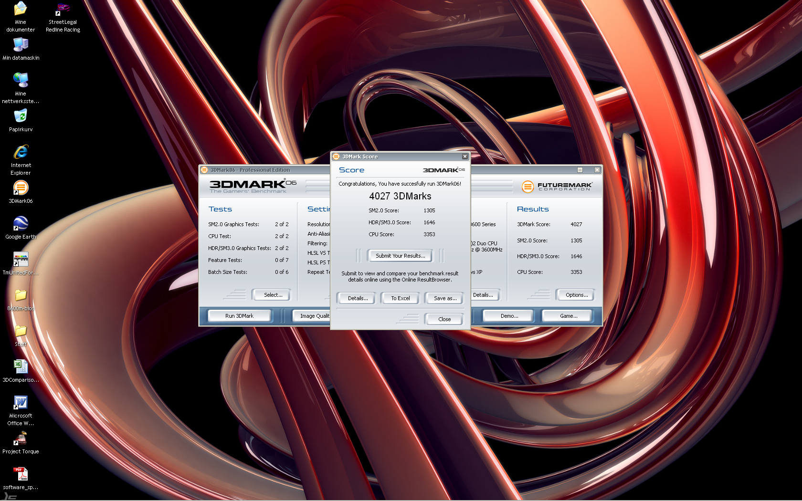802x501 pixels.
Task: Open system Details in main window
Action: pyautogui.click(x=485, y=295)
